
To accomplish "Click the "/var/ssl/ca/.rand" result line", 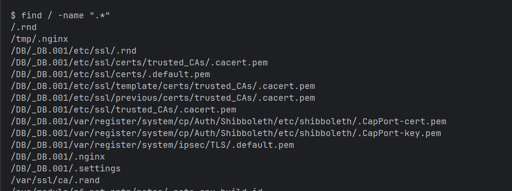I will (x=55, y=181).
